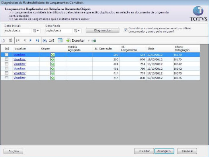Go to previous record arrow
This screenshot has height=157, width=209.
pos(25,40)
